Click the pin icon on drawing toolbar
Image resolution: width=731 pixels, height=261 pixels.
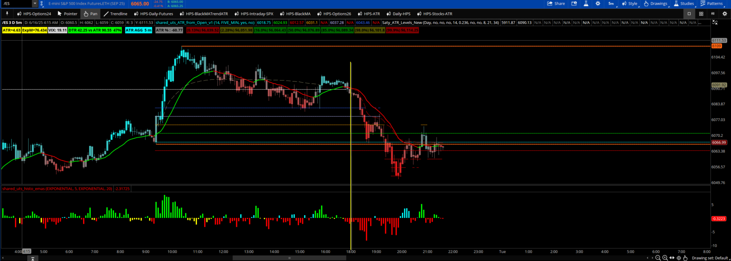pos(7,13)
